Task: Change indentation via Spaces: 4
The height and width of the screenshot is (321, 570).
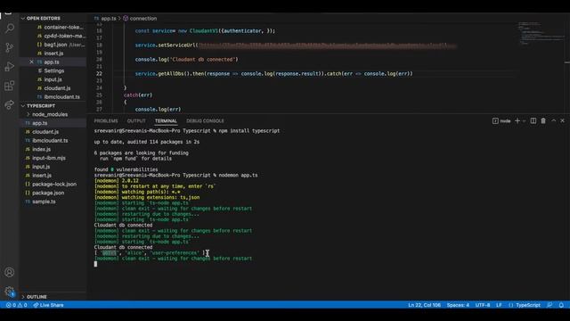Action: [458, 305]
